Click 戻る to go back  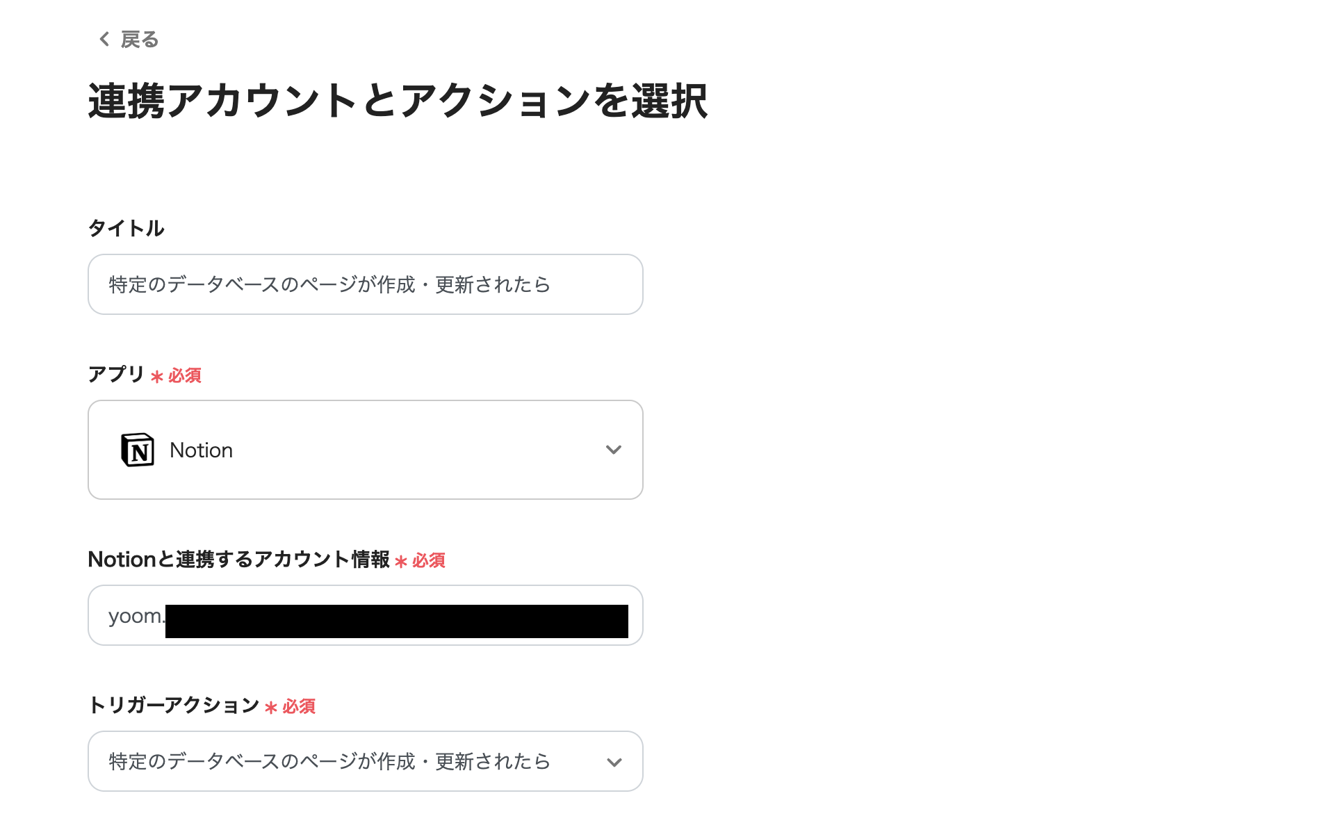(x=138, y=39)
